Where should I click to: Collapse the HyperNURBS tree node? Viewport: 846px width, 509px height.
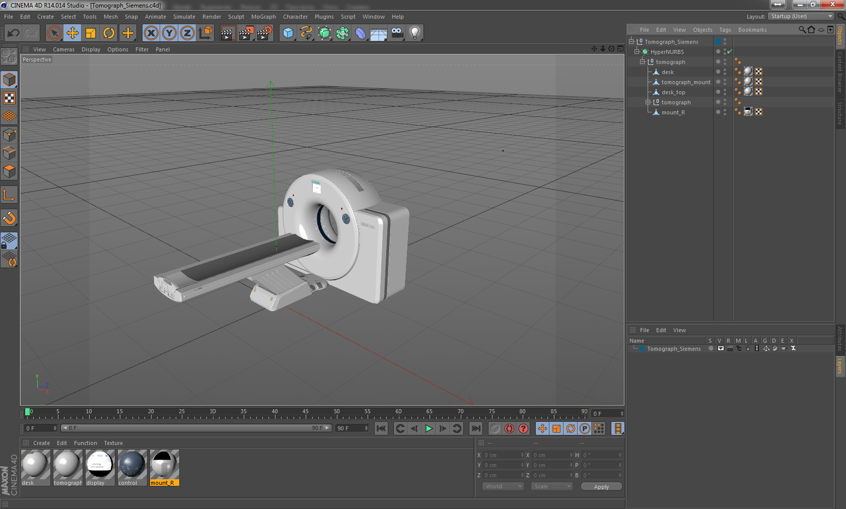point(637,51)
